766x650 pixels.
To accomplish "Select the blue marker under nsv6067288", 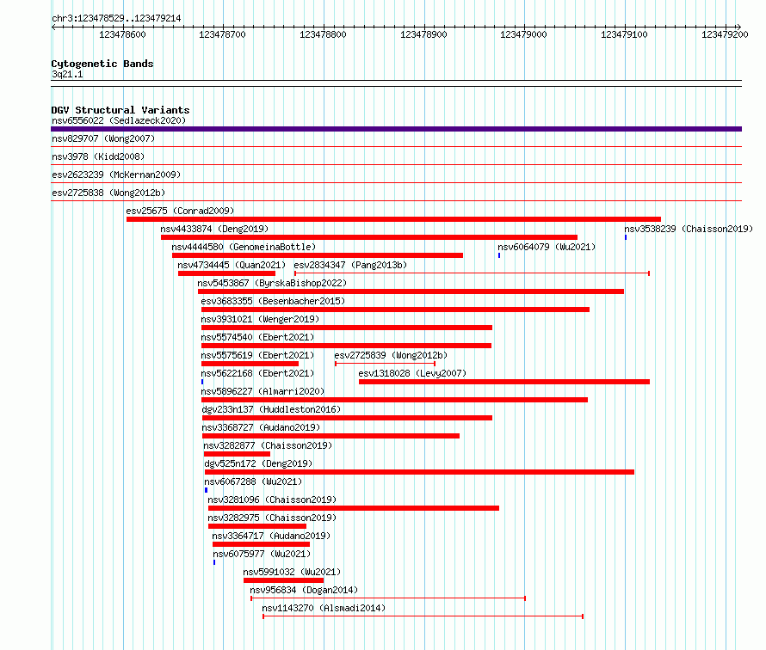I will 207,490.
